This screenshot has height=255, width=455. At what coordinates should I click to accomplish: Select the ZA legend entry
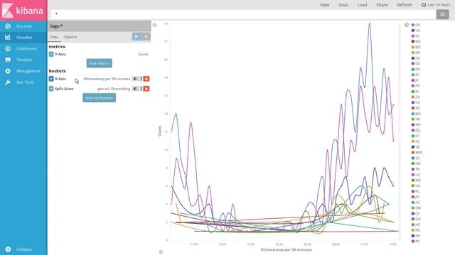416,97
